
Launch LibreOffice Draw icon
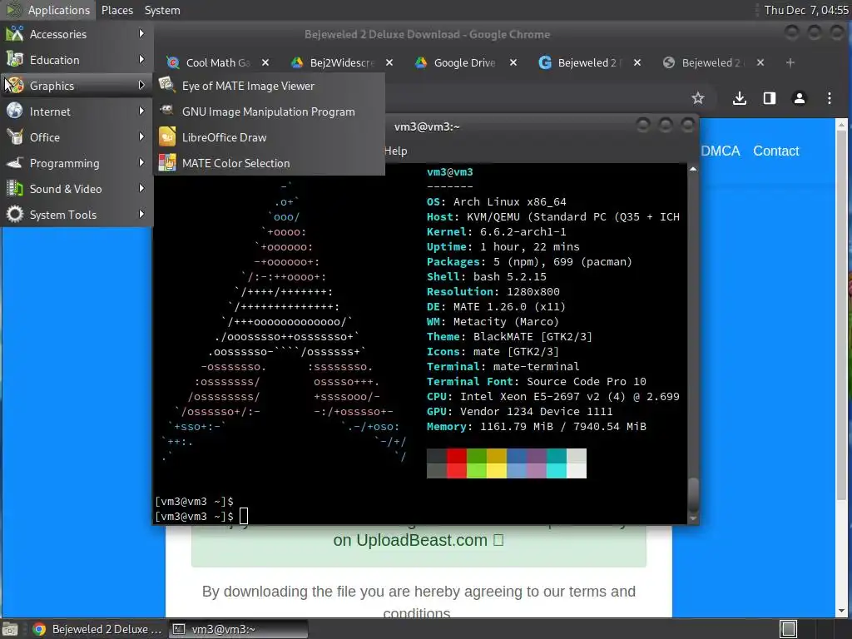(166, 137)
